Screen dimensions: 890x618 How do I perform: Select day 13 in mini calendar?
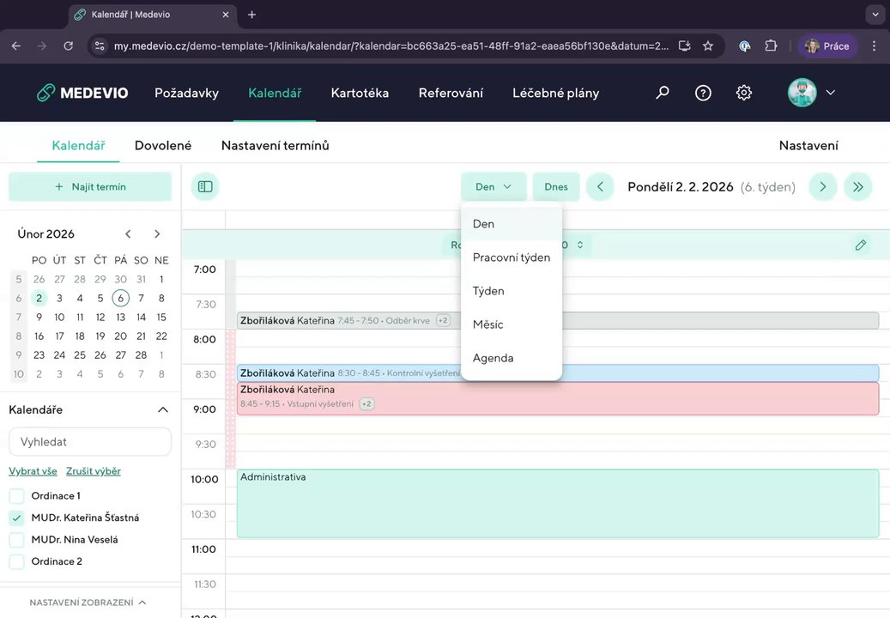tap(120, 318)
